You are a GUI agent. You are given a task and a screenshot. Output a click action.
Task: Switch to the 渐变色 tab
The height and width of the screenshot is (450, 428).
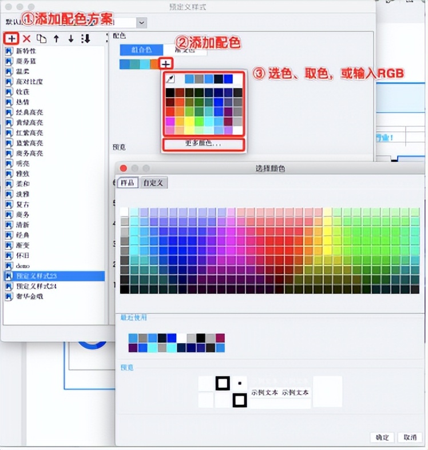[185, 50]
